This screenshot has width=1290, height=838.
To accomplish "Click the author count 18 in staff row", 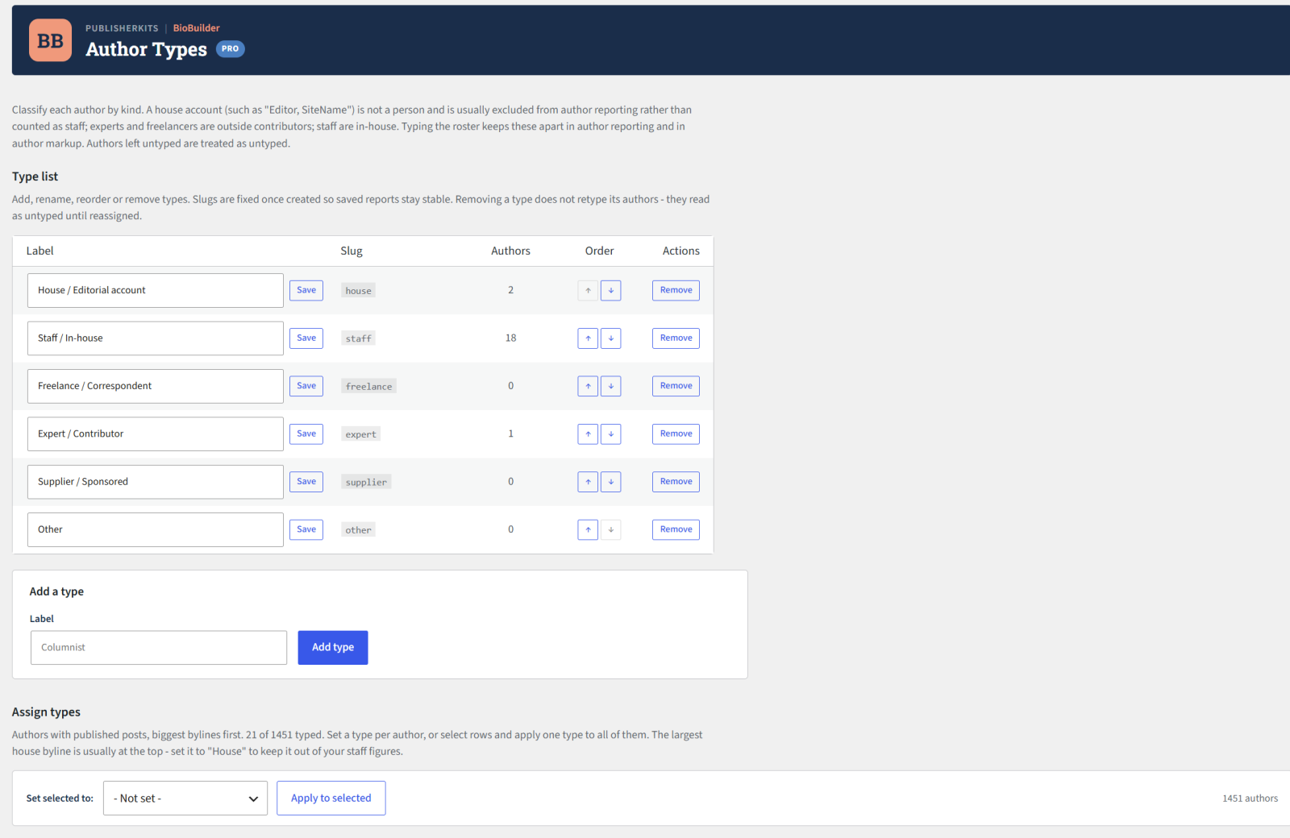I will [510, 338].
